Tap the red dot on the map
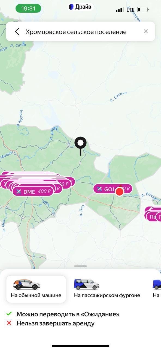Screen dimensions: 161x350 point(119,192)
